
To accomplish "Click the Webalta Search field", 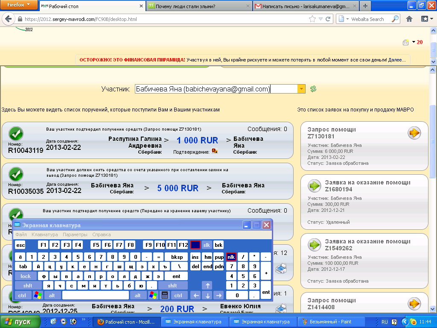I will pyautogui.click(x=370, y=19).
